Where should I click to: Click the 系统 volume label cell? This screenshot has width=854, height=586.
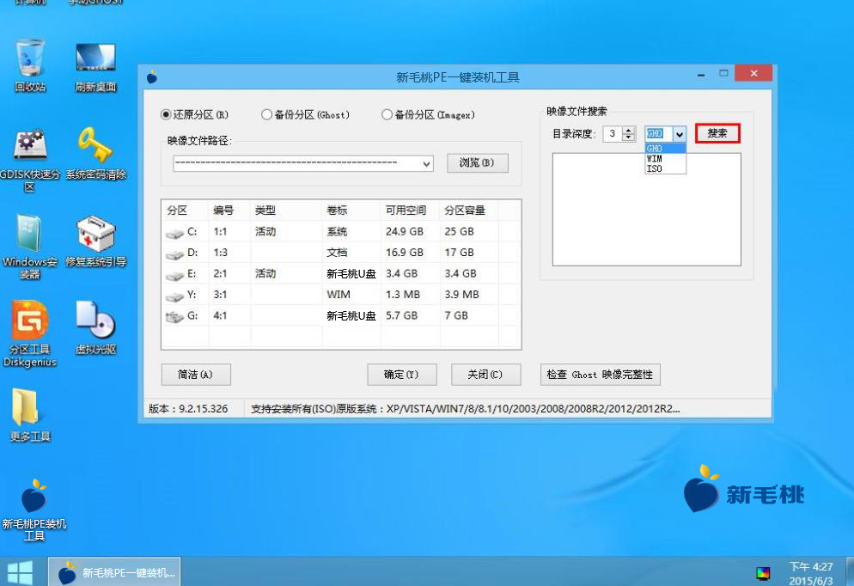point(337,232)
